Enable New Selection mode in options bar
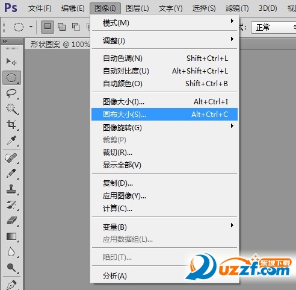This screenshot has height=290, width=296. click(x=48, y=27)
